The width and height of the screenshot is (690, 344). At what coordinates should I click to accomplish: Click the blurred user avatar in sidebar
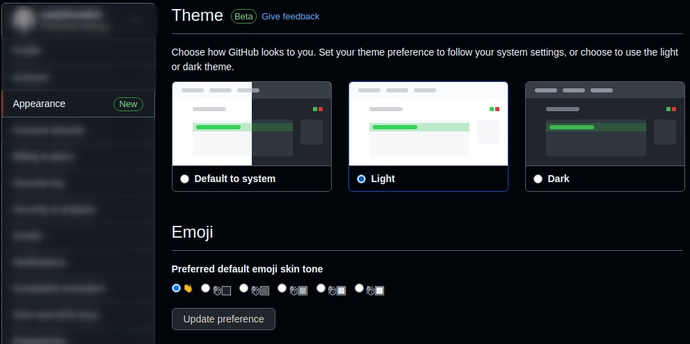(x=24, y=19)
